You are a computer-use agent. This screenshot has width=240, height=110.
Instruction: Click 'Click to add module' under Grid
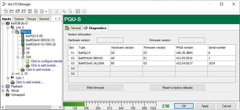(x=45, y=65)
